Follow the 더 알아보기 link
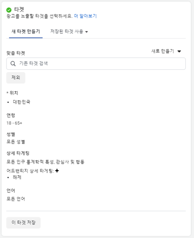Screen dimensions: 194x238 pos(85,16)
